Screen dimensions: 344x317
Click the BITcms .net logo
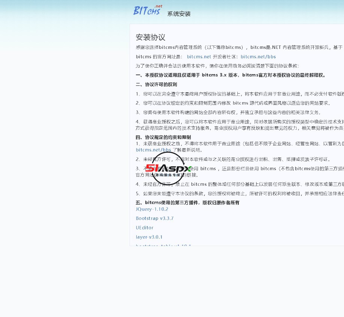click(x=148, y=11)
